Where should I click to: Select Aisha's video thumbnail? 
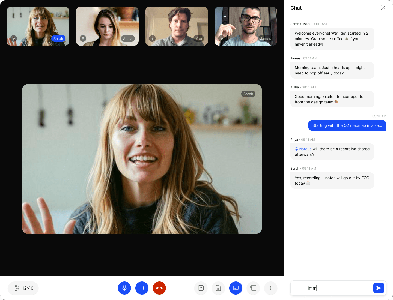(x=107, y=26)
